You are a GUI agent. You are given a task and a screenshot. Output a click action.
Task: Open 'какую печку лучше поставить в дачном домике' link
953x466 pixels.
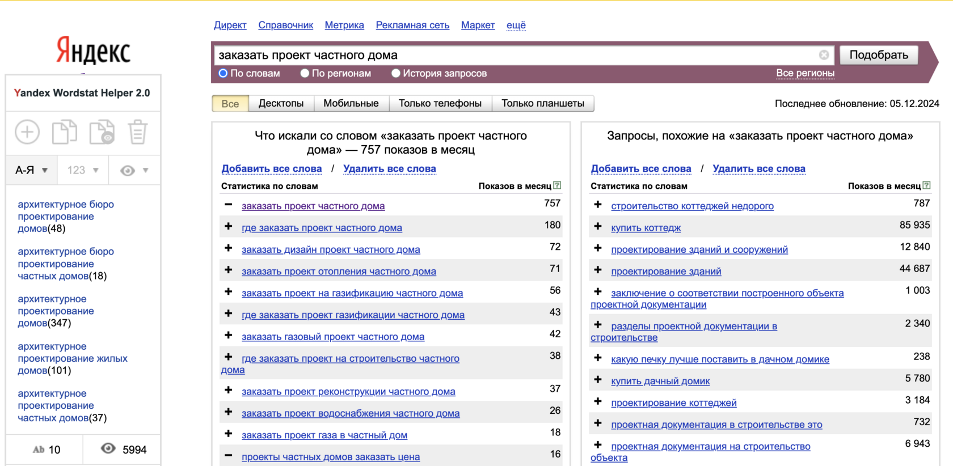[720, 359]
